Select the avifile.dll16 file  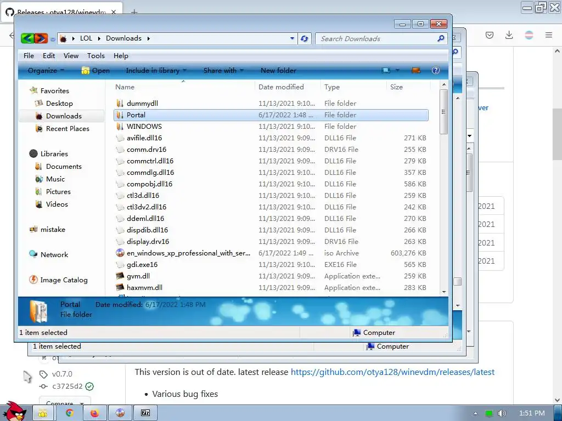[x=144, y=138]
